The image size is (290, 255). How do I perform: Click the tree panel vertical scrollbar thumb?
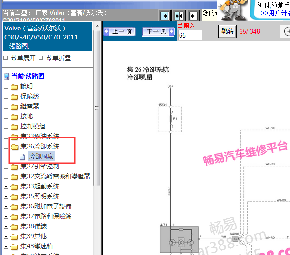pyautogui.click(x=97, y=108)
